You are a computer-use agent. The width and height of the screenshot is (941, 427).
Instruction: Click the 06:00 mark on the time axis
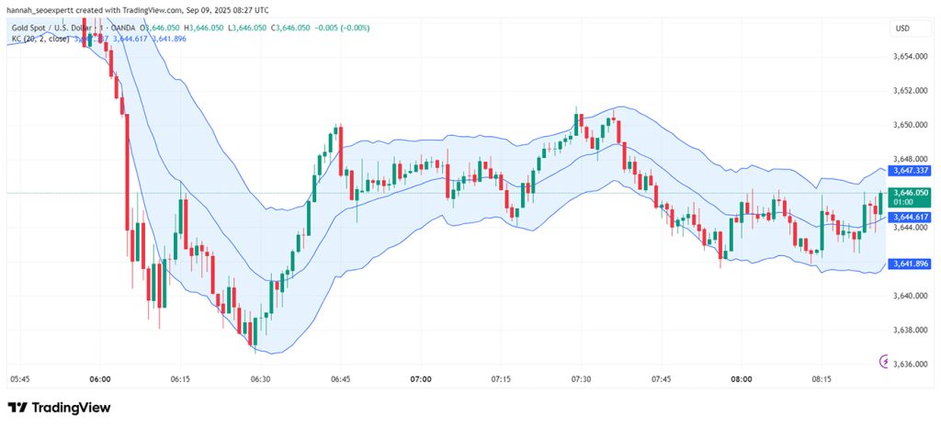99,379
